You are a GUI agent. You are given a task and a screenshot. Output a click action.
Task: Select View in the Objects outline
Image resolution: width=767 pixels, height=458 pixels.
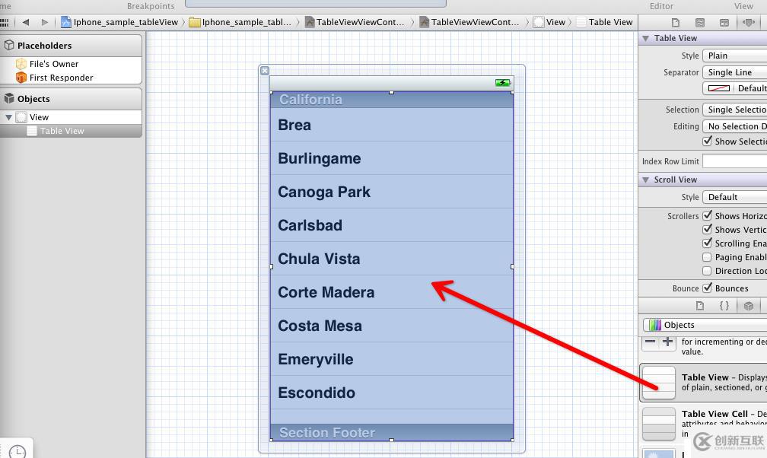(71, 117)
